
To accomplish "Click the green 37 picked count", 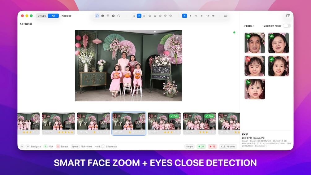I will 201,147.
